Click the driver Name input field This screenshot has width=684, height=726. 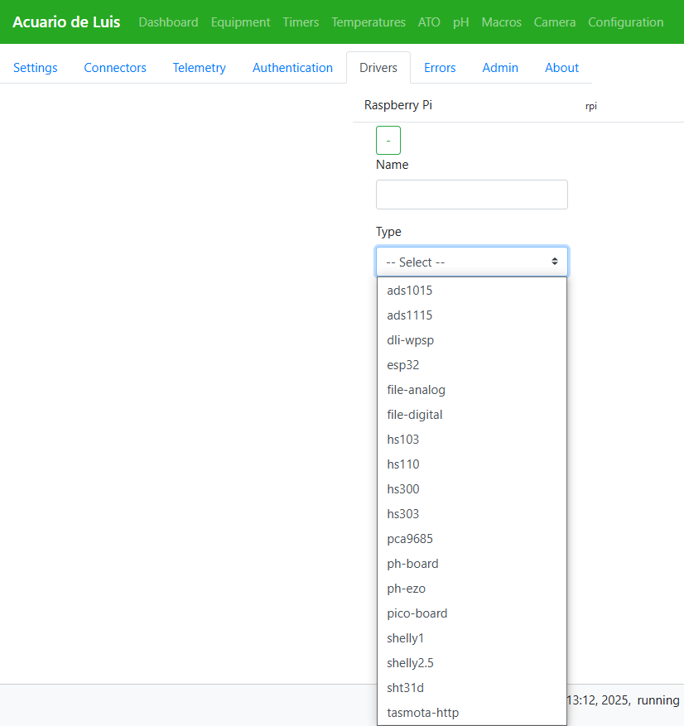[471, 195]
